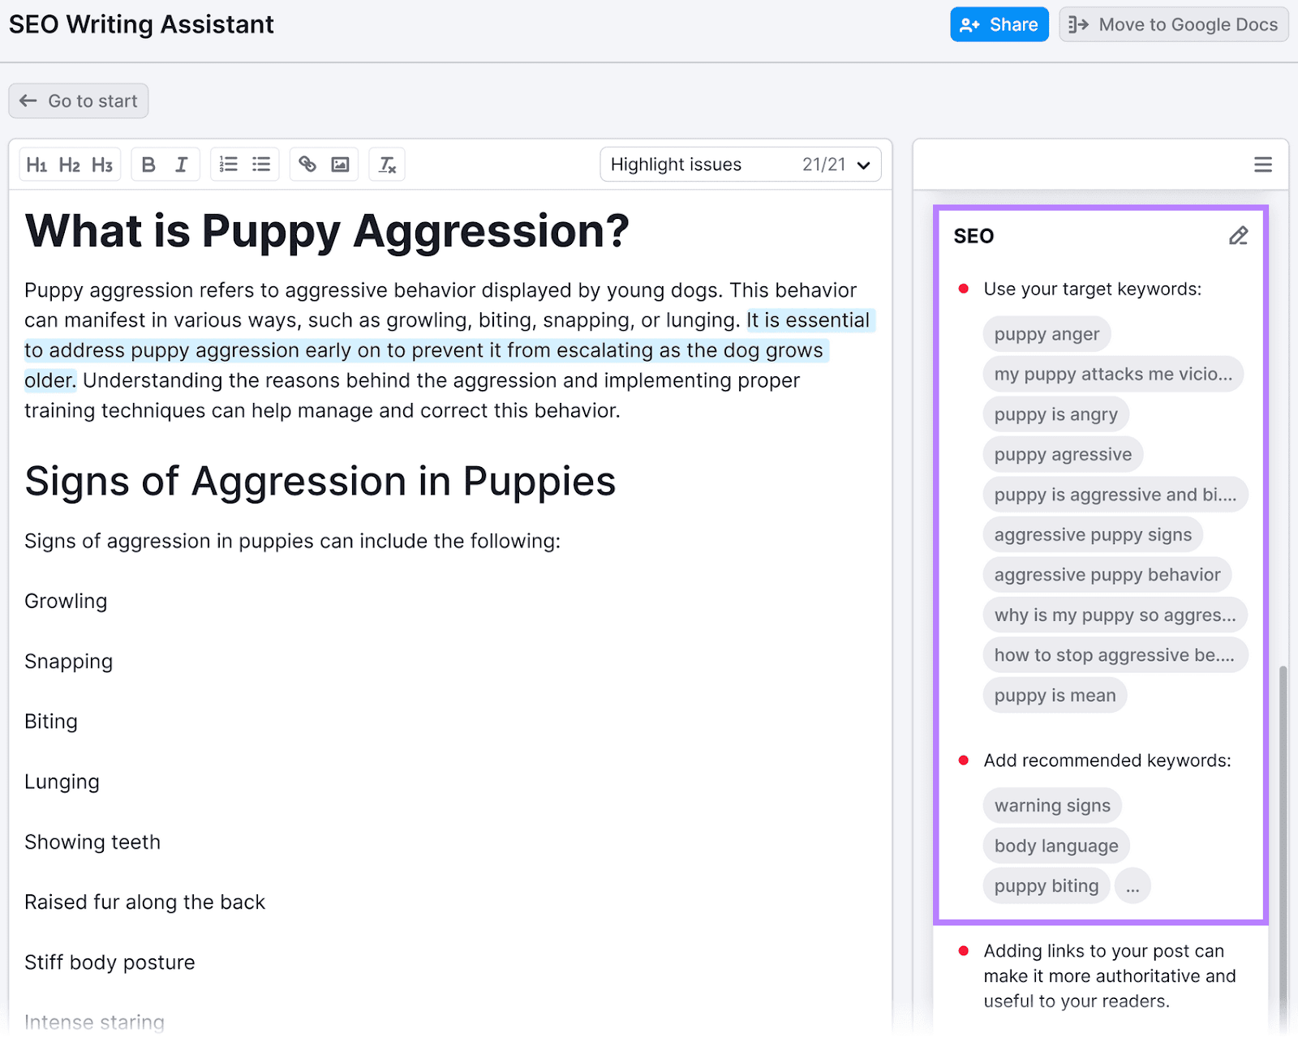Insert a bulleted list
The image size is (1298, 1037).
[x=260, y=164]
